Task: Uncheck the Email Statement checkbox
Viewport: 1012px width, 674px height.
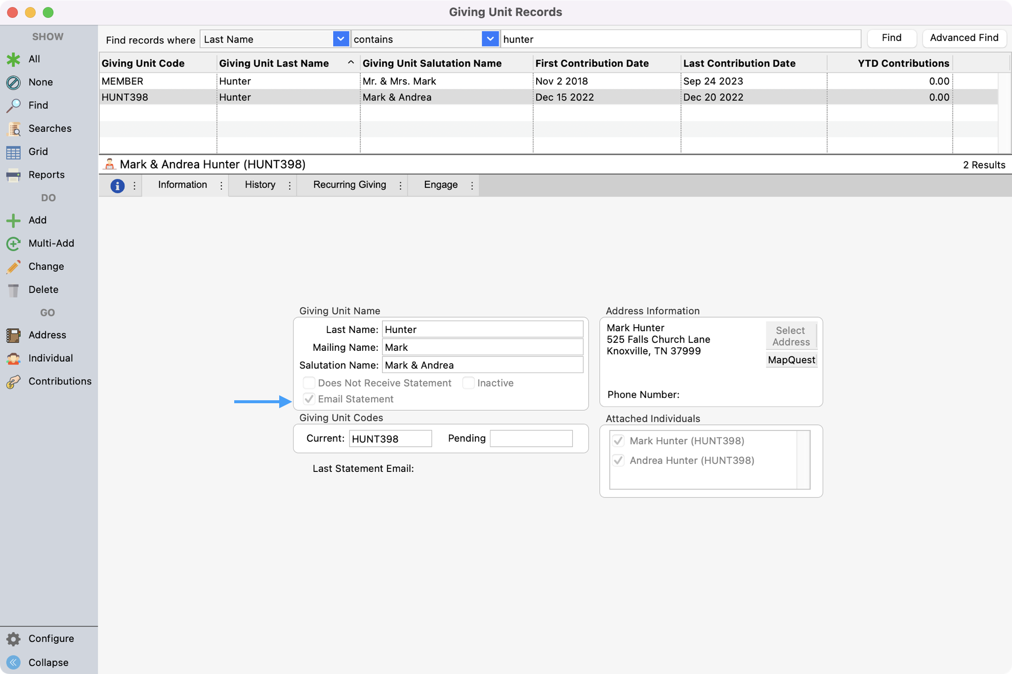Action: point(309,399)
